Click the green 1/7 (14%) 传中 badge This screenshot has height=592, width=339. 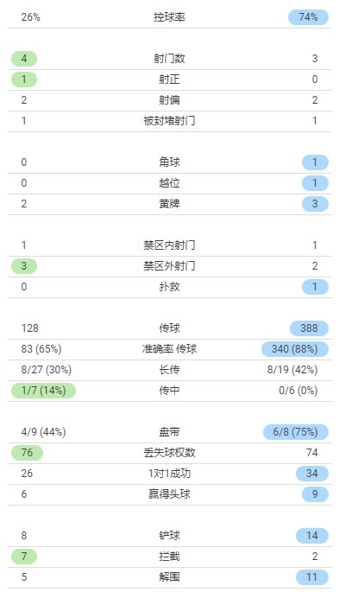[43, 391]
